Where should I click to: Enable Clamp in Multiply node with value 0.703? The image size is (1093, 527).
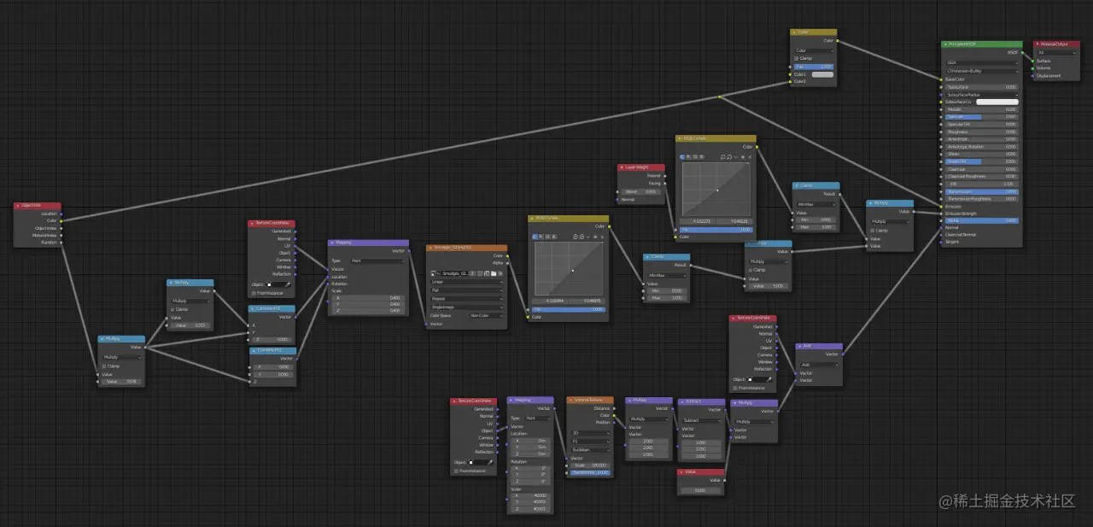pyautogui.click(x=172, y=309)
